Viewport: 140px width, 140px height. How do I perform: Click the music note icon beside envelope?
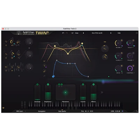(x=44, y=76)
